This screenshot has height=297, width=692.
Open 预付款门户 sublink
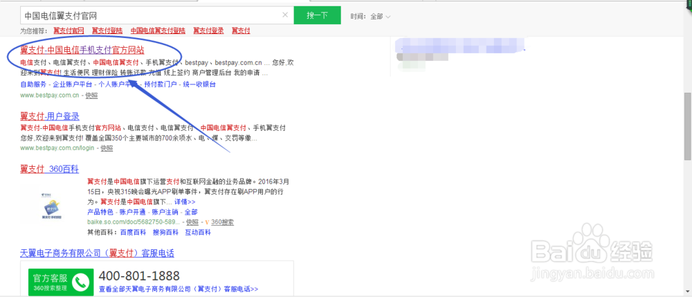click(161, 84)
